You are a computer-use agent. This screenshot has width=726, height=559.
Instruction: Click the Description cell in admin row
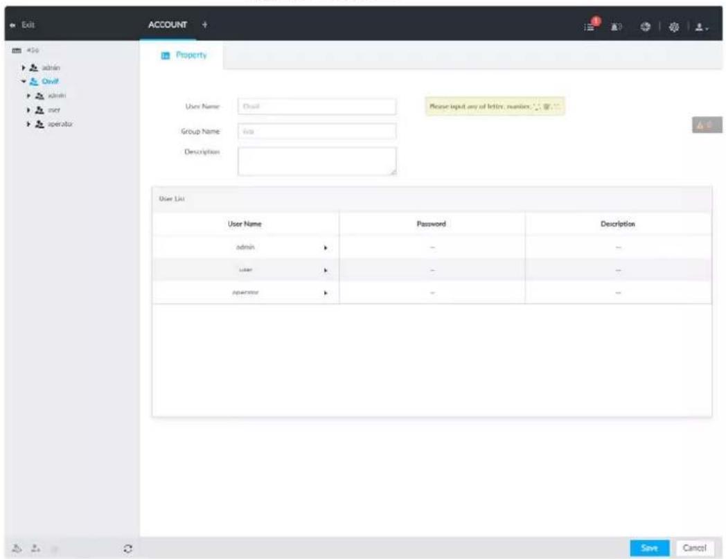(618, 247)
